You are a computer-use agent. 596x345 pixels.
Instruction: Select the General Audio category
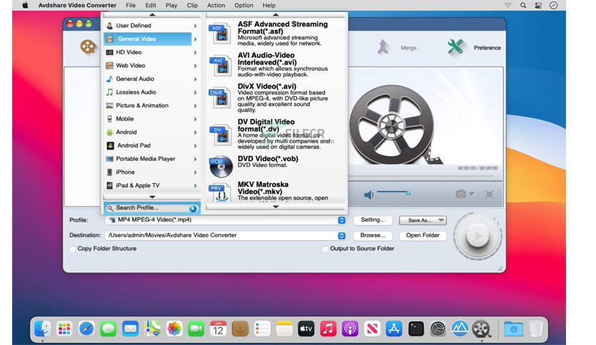click(152, 78)
